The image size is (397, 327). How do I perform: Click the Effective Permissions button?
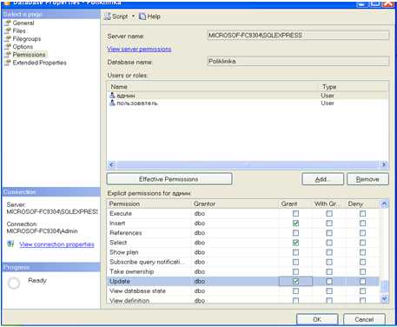pyautogui.click(x=169, y=179)
